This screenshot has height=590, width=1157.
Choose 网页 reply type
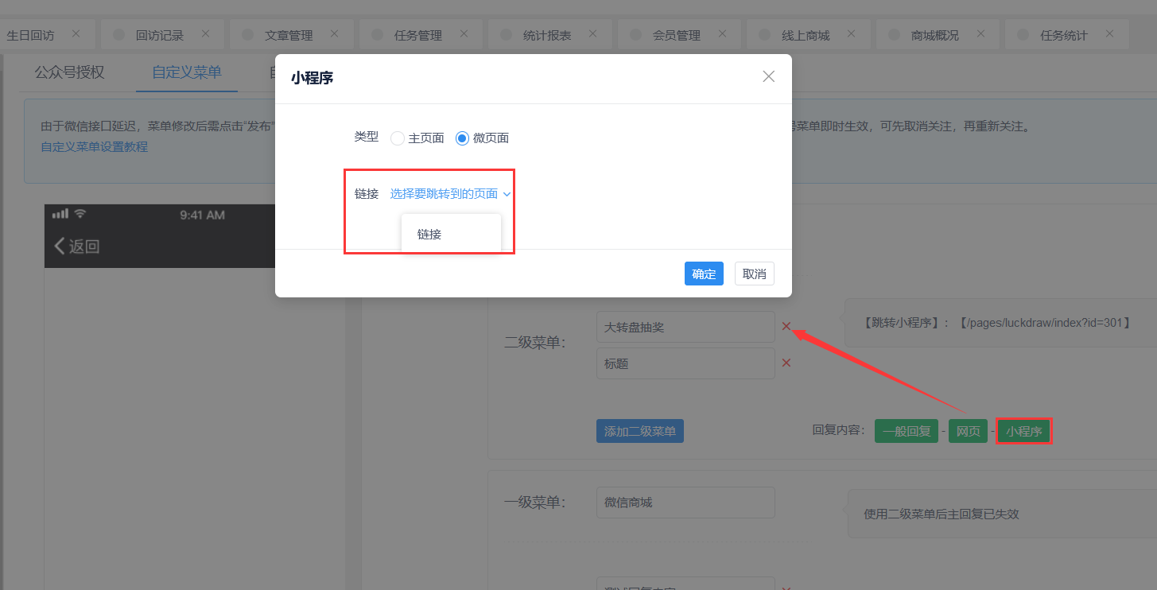968,431
